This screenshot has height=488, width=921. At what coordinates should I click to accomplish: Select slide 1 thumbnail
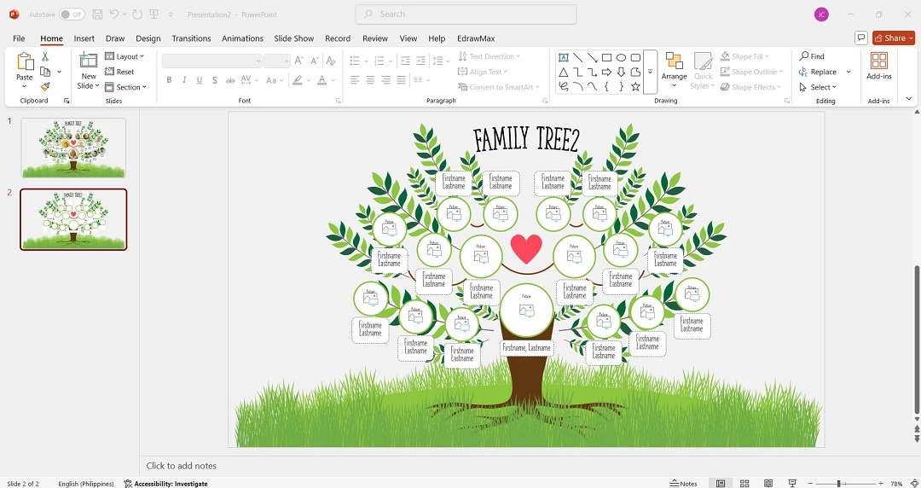point(73,148)
